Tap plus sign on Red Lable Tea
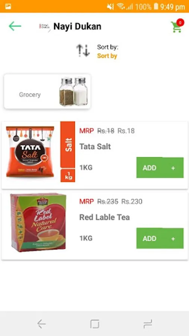 pyautogui.click(x=173, y=239)
